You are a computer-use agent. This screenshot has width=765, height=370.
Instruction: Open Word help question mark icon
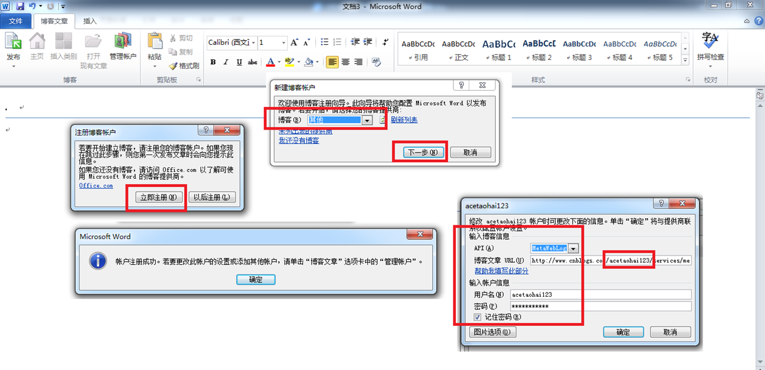758,21
